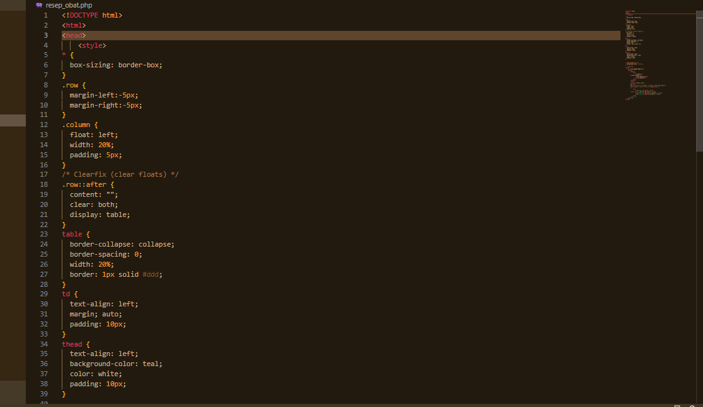Click 'width: 20%;' on line 26
The height and width of the screenshot is (407, 703).
(92, 265)
